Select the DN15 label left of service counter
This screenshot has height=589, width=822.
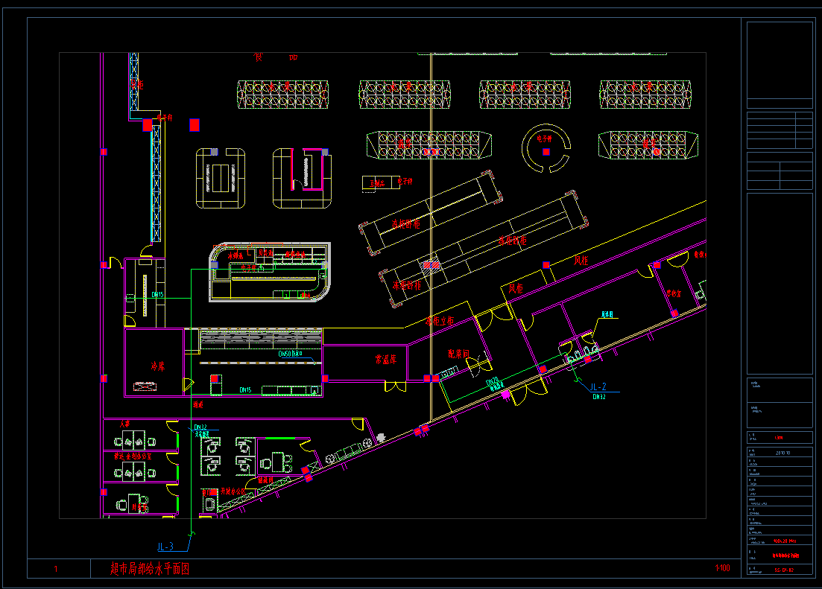coord(157,295)
